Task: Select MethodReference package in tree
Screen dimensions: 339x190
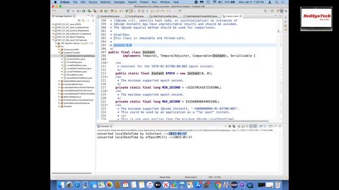Action: 72,97
